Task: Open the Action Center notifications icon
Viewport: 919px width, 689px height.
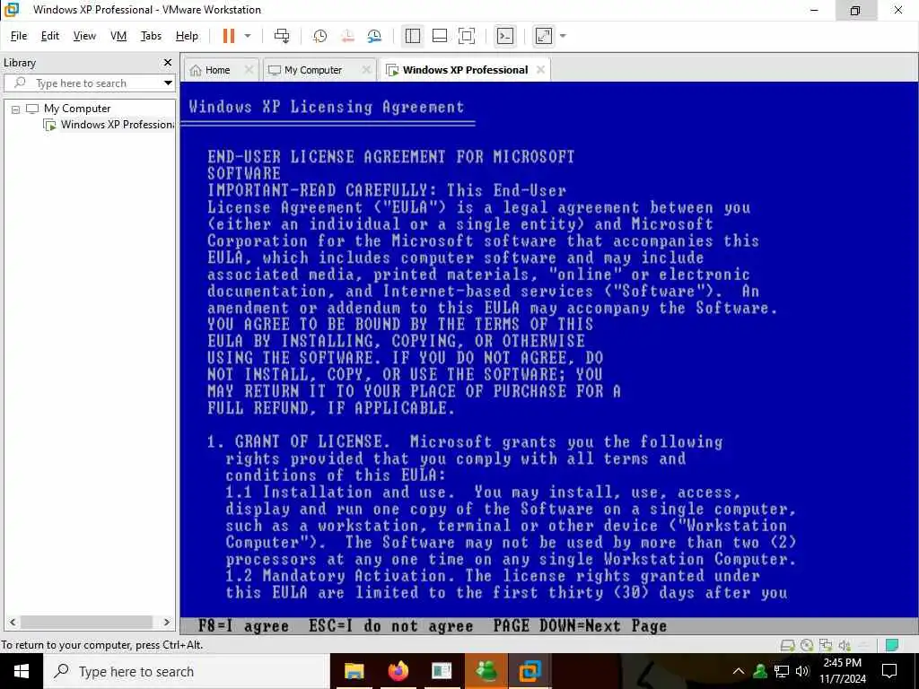Action: tap(889, 671)
